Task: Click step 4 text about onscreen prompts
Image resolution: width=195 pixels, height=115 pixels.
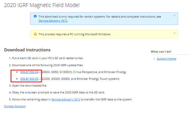Action: [59, 92]
